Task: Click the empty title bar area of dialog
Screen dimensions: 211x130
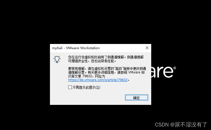Action: (x=122, y=48)
